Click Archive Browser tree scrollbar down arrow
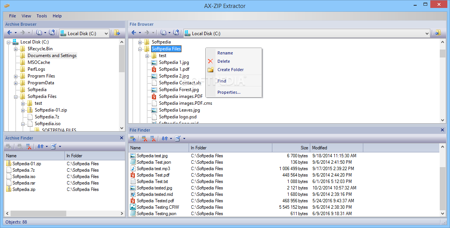 click(x=122, y=128)
